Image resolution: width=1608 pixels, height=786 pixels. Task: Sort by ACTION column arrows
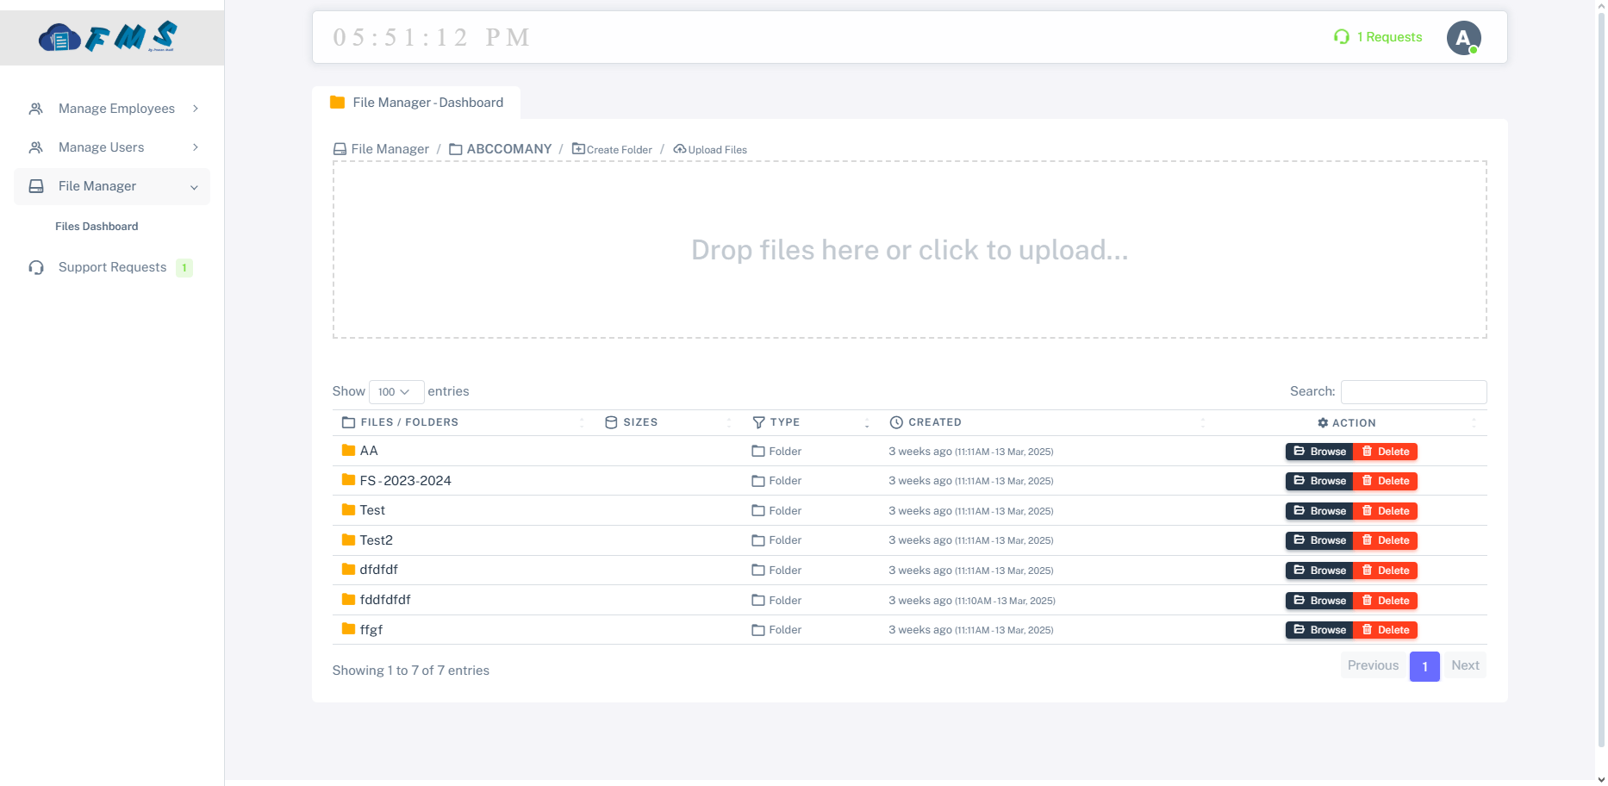[x=1474, y=423]
